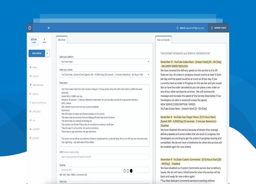This screenshot has width=256, height=184.
Task: Open Affiliates in the sidebar
Action: [37, 112]
